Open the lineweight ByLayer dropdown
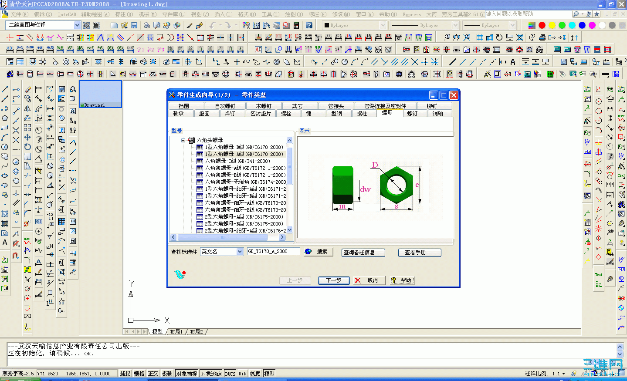The width and height of the screenshot is (627, 381). [x=512, y=25]
